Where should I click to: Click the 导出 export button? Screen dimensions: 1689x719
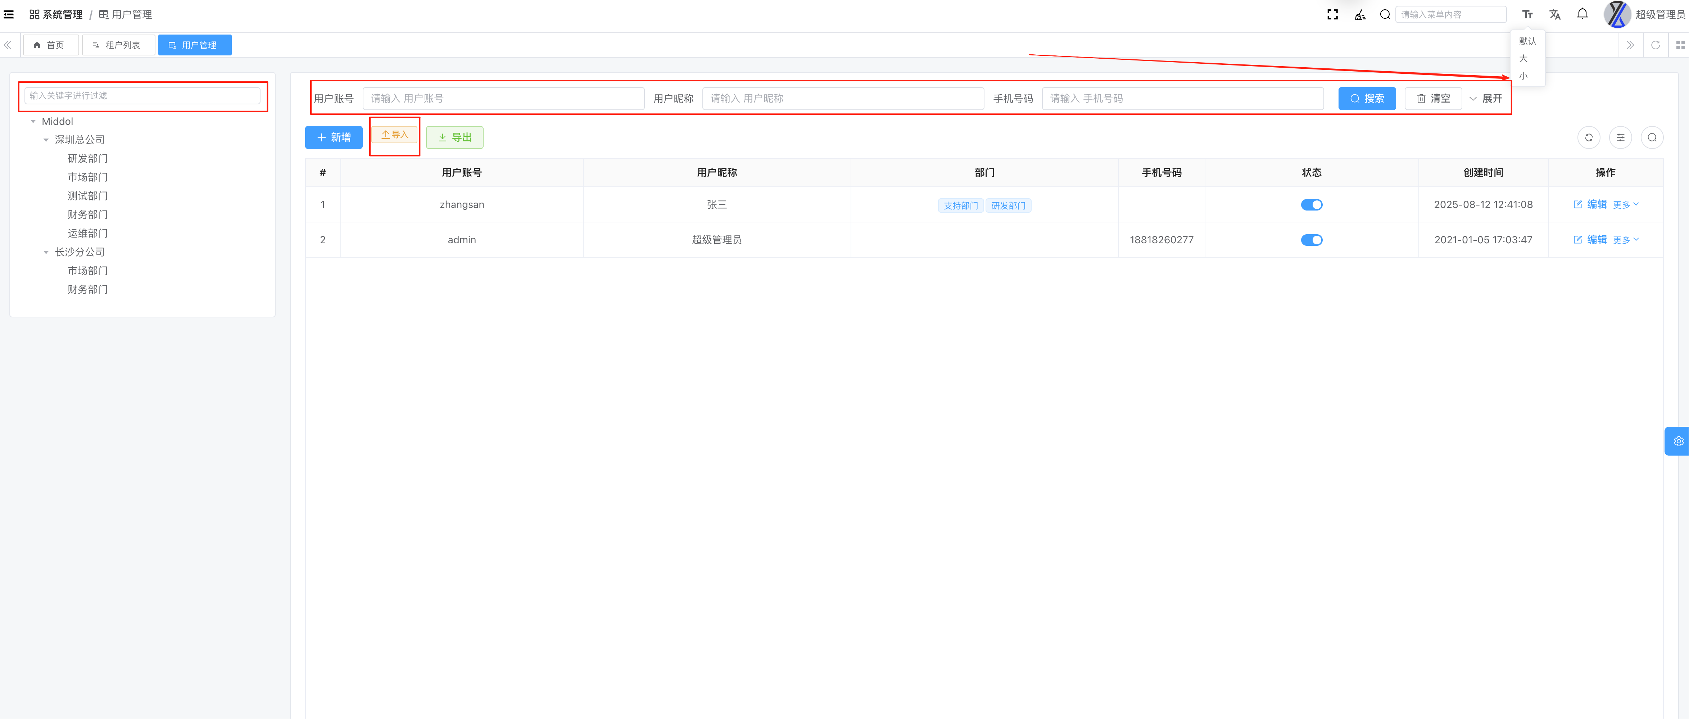point(454,138)
